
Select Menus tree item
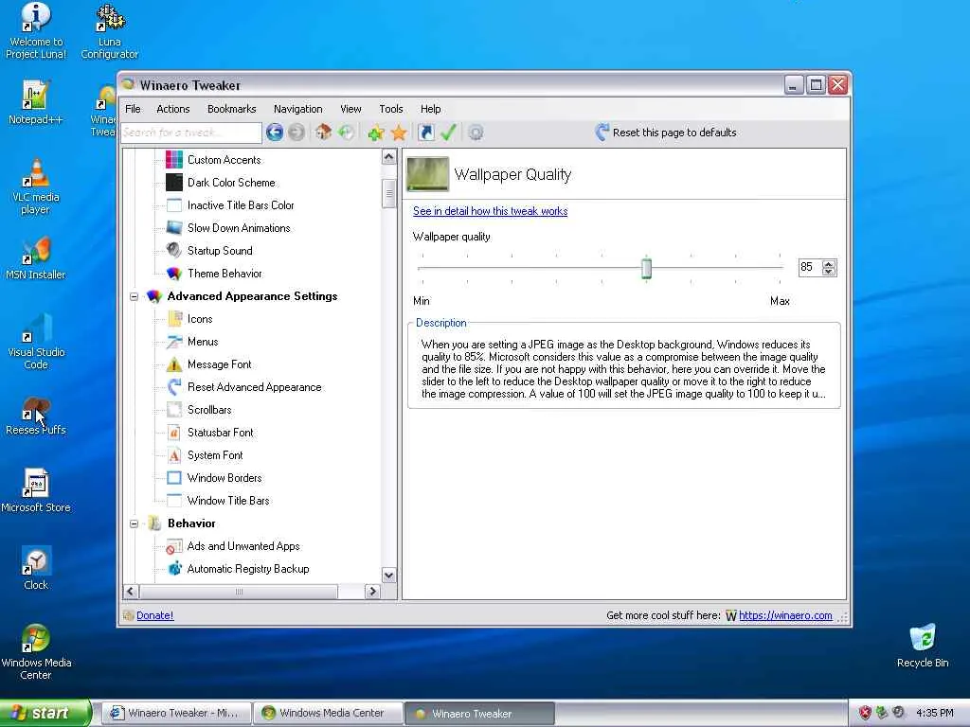203,342
